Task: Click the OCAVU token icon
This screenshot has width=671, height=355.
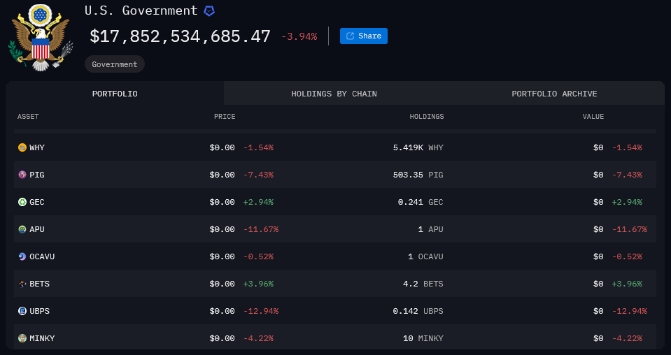Action: coord(22,256)
